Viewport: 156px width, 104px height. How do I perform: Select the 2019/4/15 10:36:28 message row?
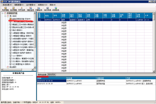pyautogui.click(x=96, y=84)
